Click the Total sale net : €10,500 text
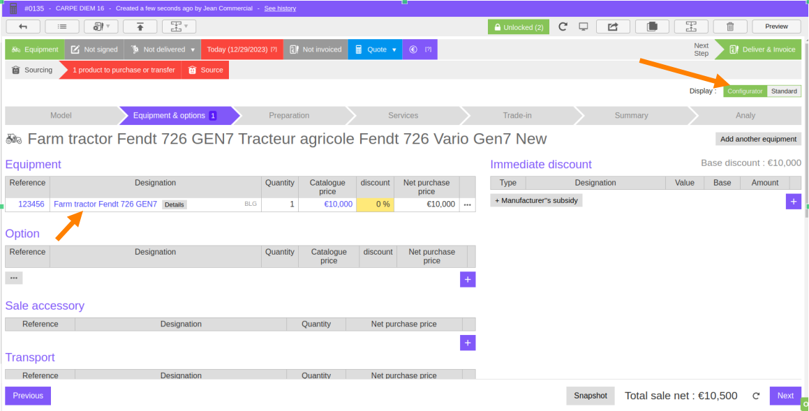Viewport: 809px width, 411px height. 681,396
